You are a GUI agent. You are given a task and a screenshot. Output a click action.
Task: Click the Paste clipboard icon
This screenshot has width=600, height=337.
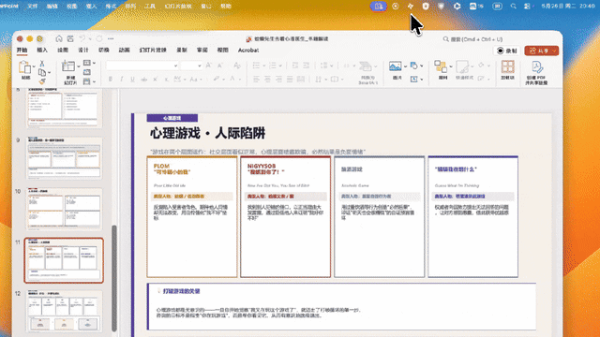click(x=25, y=67)
